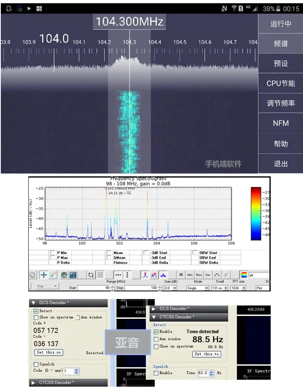Viewport: 303px width, 387px height.
Task: Uncheck CTCSS Detect Enable checkbox
Action: pyautogui.click(x=156, y=332)
